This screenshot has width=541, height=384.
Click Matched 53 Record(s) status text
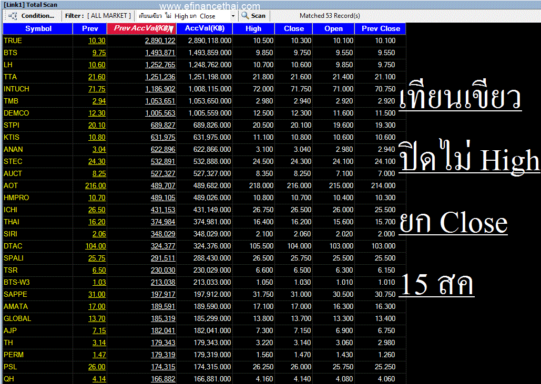330,16
